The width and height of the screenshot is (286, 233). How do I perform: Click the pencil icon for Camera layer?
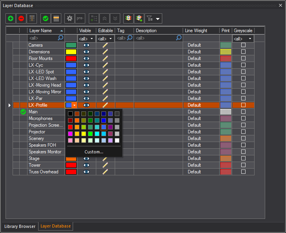point(105,45)
